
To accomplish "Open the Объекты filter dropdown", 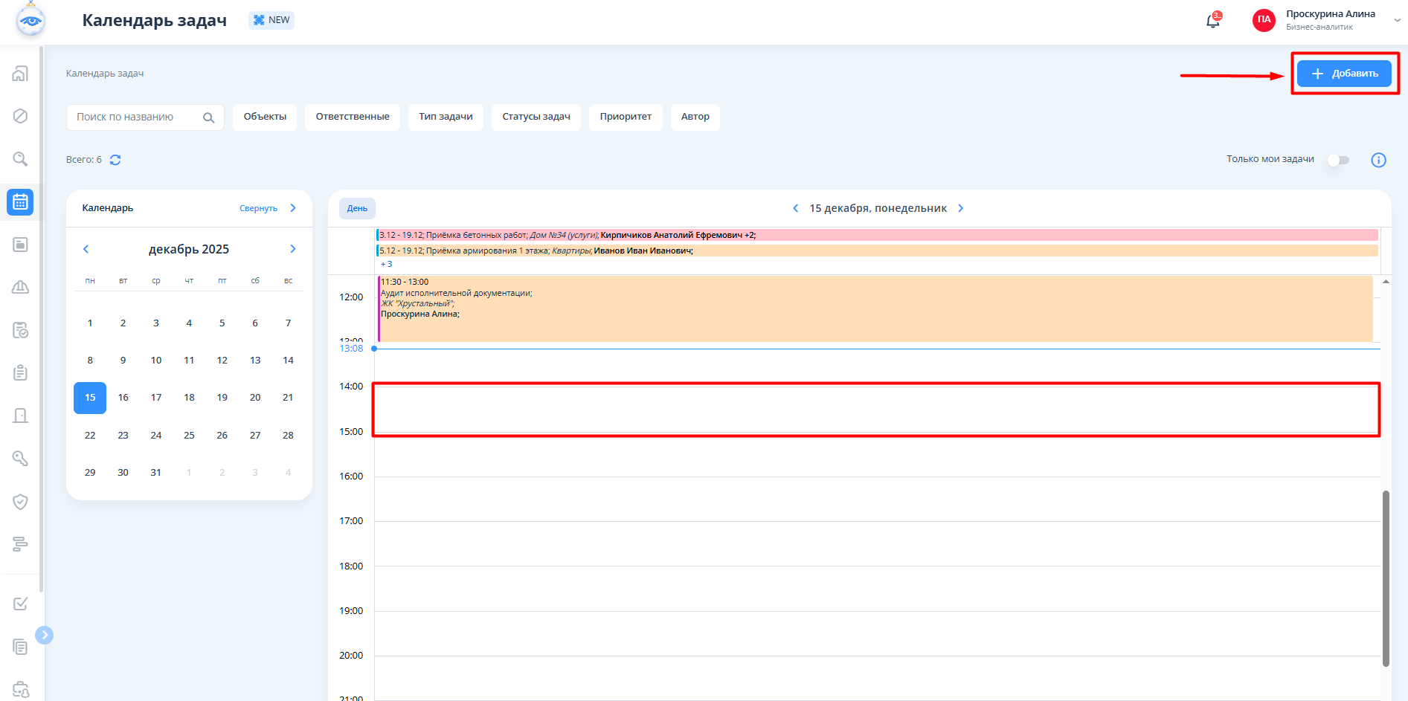I will [265, 117].
